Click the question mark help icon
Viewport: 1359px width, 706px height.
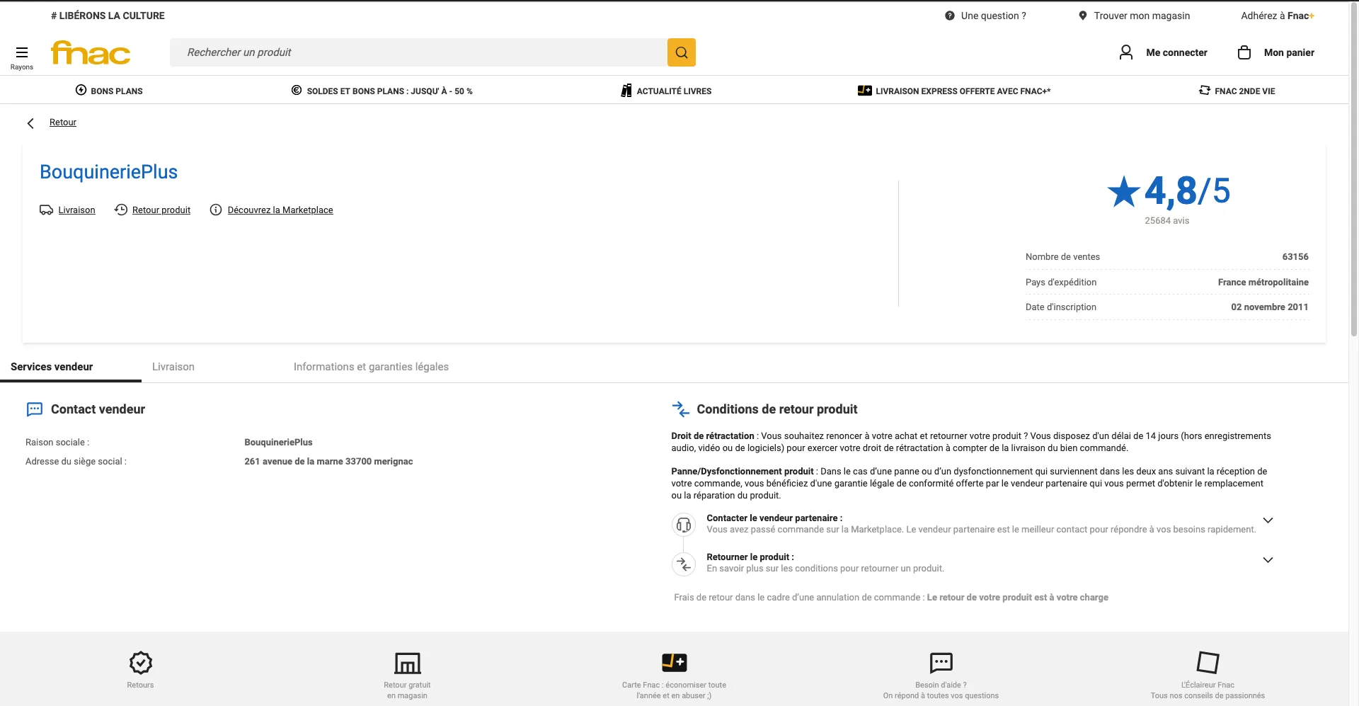950,16
